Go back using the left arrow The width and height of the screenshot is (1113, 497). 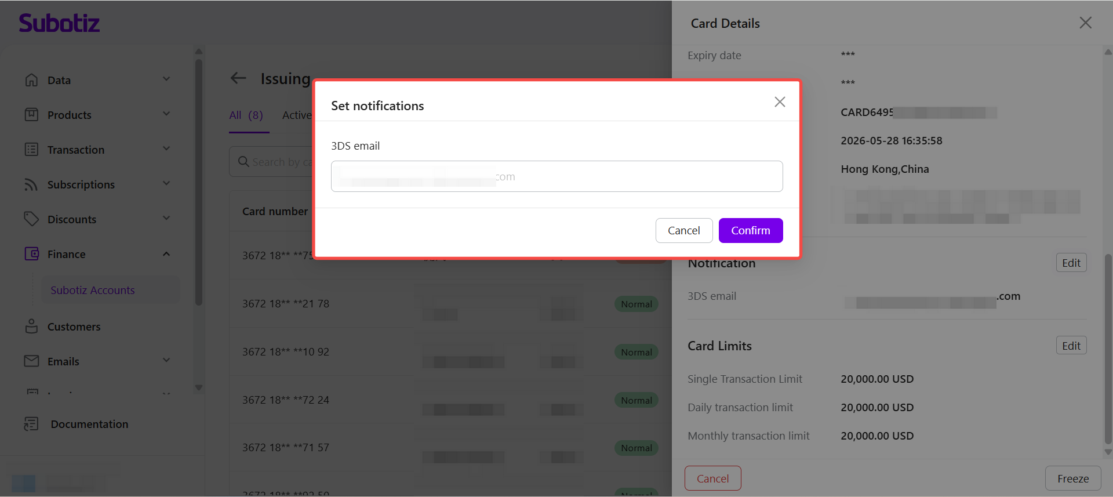click(x=238, y=78)
